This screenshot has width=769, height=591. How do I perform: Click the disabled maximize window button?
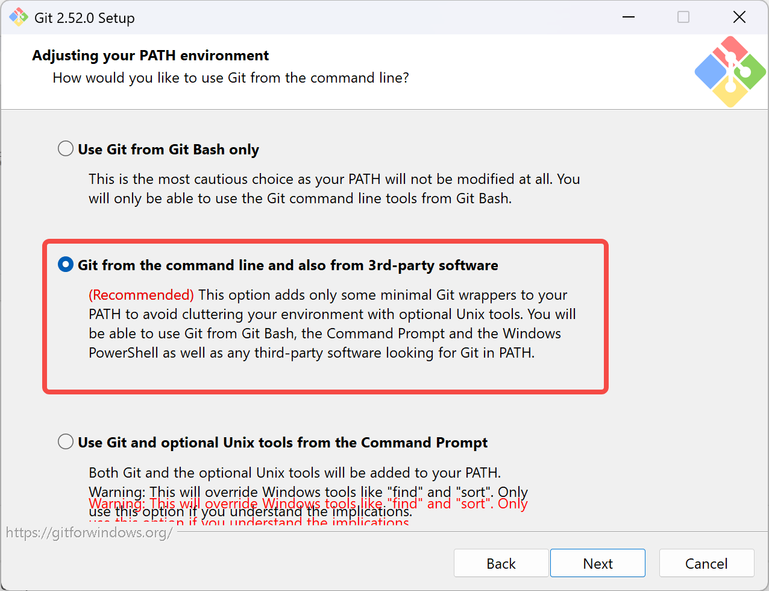click(x=683, y=17)
